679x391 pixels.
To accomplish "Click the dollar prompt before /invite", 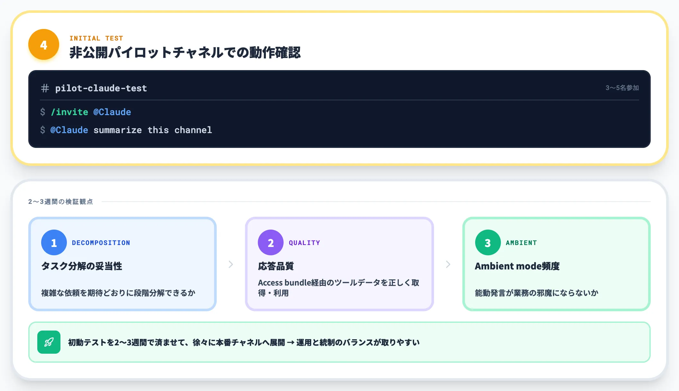I will pos(43,112).
